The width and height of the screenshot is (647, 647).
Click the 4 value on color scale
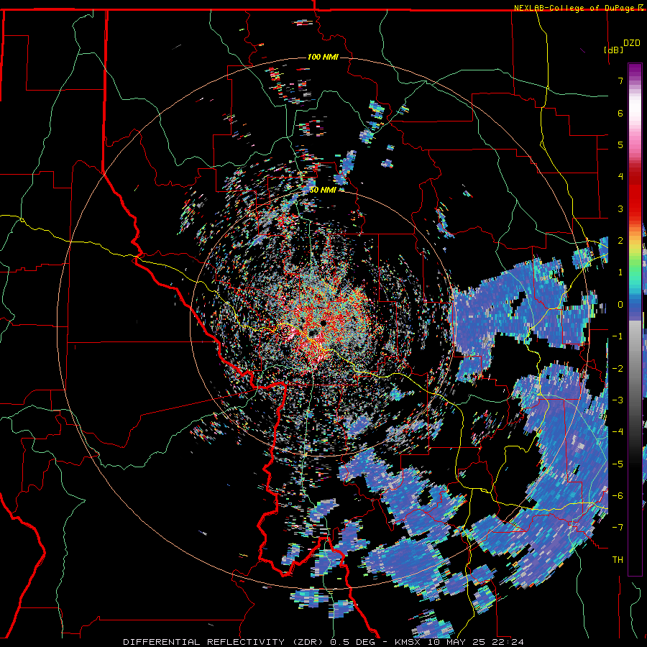click(620, 177)
